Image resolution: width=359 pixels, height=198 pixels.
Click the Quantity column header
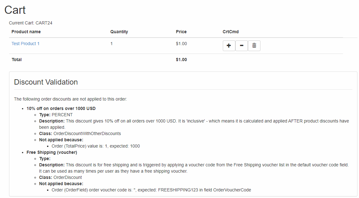coord(119,32)
